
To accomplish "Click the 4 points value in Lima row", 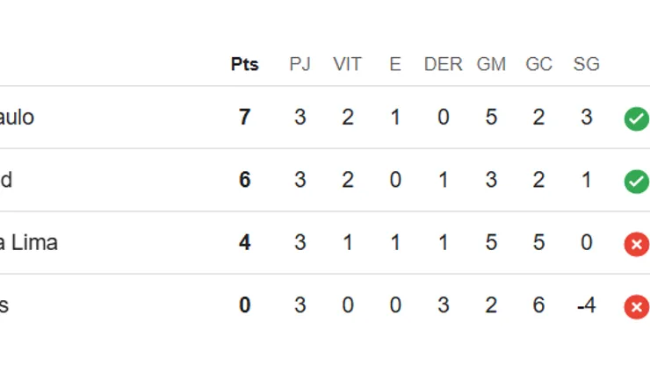I will (x=244, y=243).
